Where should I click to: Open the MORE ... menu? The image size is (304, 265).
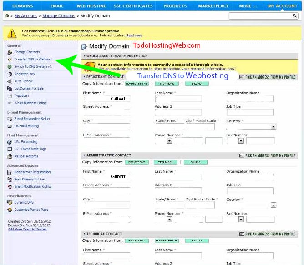click(248, 6)
